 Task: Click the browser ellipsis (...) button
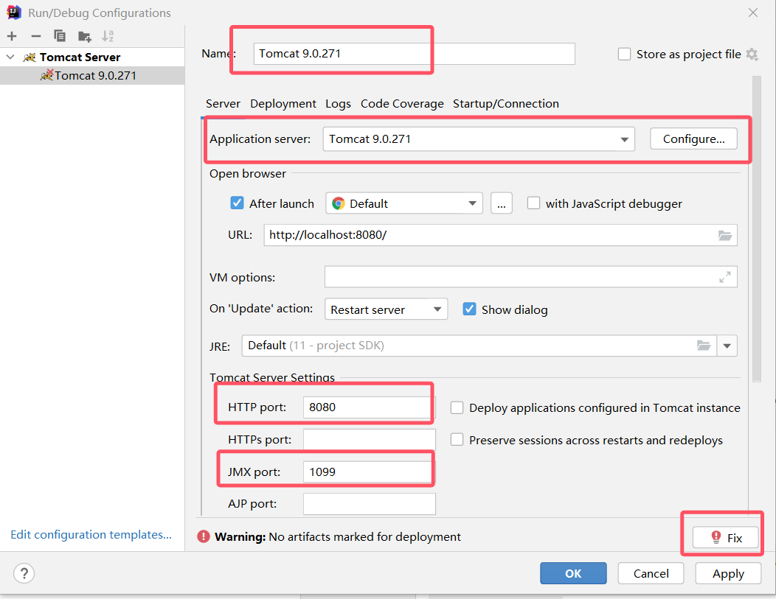click(x=502, y=203)
